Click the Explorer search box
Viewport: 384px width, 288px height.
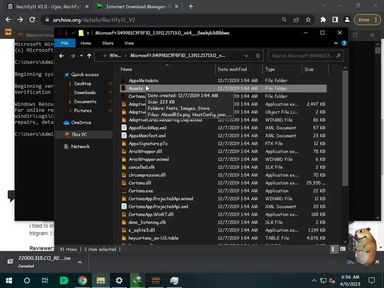tap(306, 56)
